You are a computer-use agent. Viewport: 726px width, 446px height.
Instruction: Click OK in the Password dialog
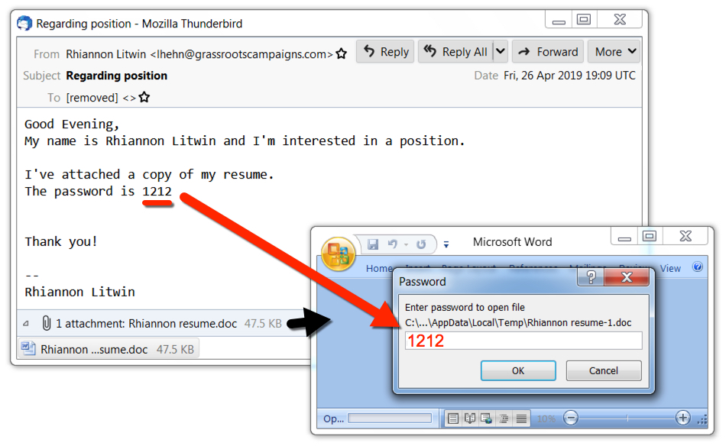pyautogui.click(x=518, y=370)
